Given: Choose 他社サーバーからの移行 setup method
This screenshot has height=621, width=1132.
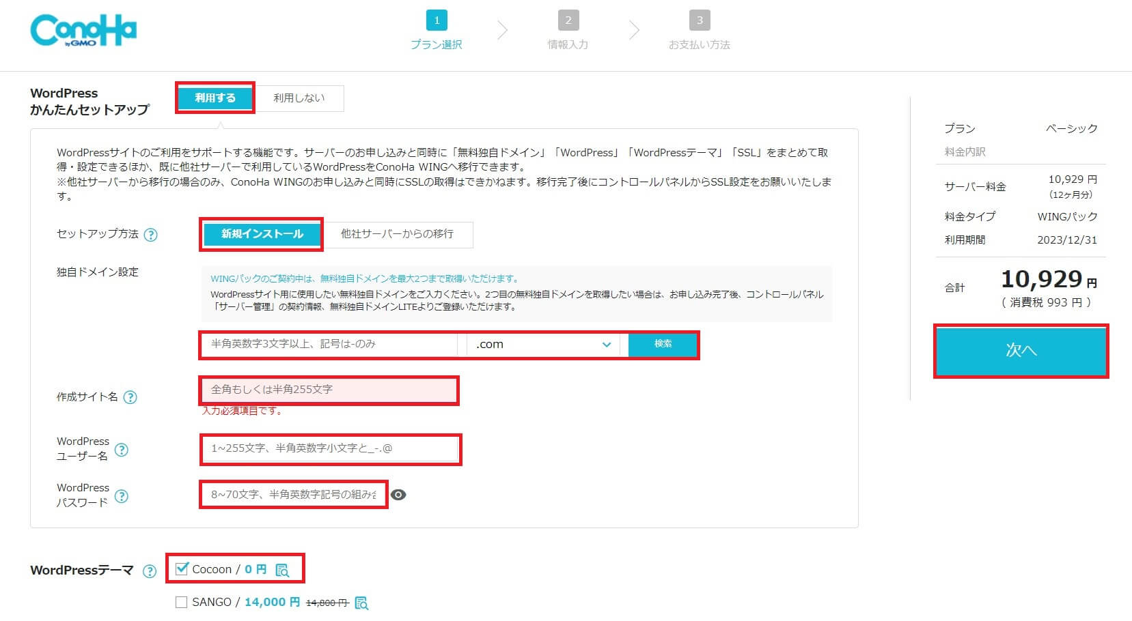Looking at the screenshot, I should tap(397, 234).
